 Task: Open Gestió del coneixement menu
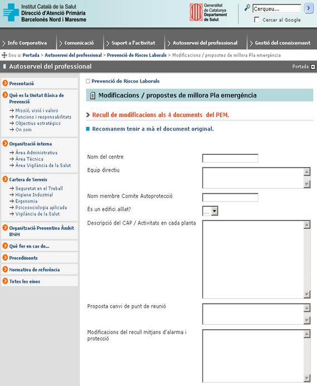coord(282,43)
